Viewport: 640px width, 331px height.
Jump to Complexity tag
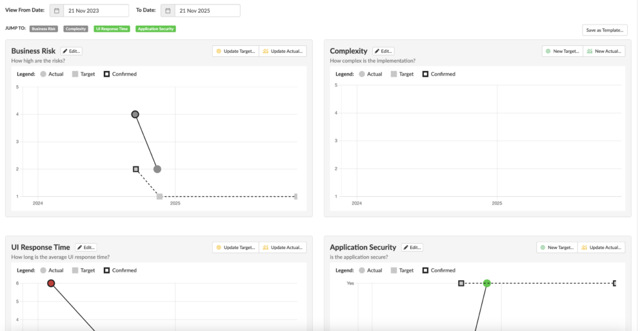(76, 29)
